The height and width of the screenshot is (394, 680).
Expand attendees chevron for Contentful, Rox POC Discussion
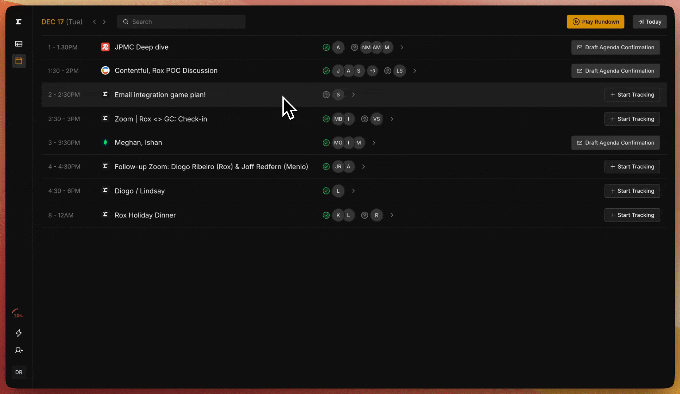[x=414, y=71]
